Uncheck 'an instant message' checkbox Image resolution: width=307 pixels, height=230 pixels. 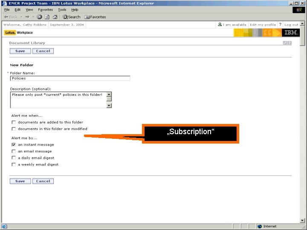14,145
